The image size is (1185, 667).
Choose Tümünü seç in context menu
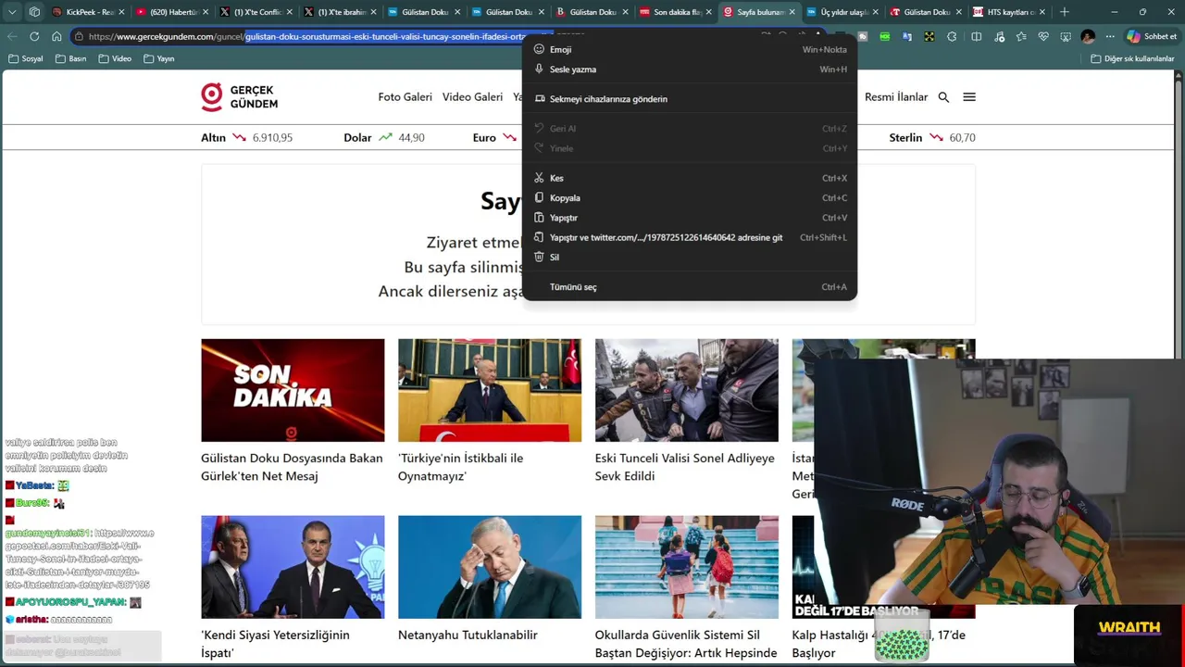coord(690,287)
